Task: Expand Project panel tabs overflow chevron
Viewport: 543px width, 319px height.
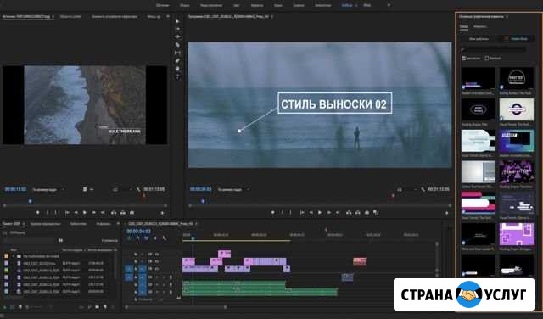Action: coord(118,224)
